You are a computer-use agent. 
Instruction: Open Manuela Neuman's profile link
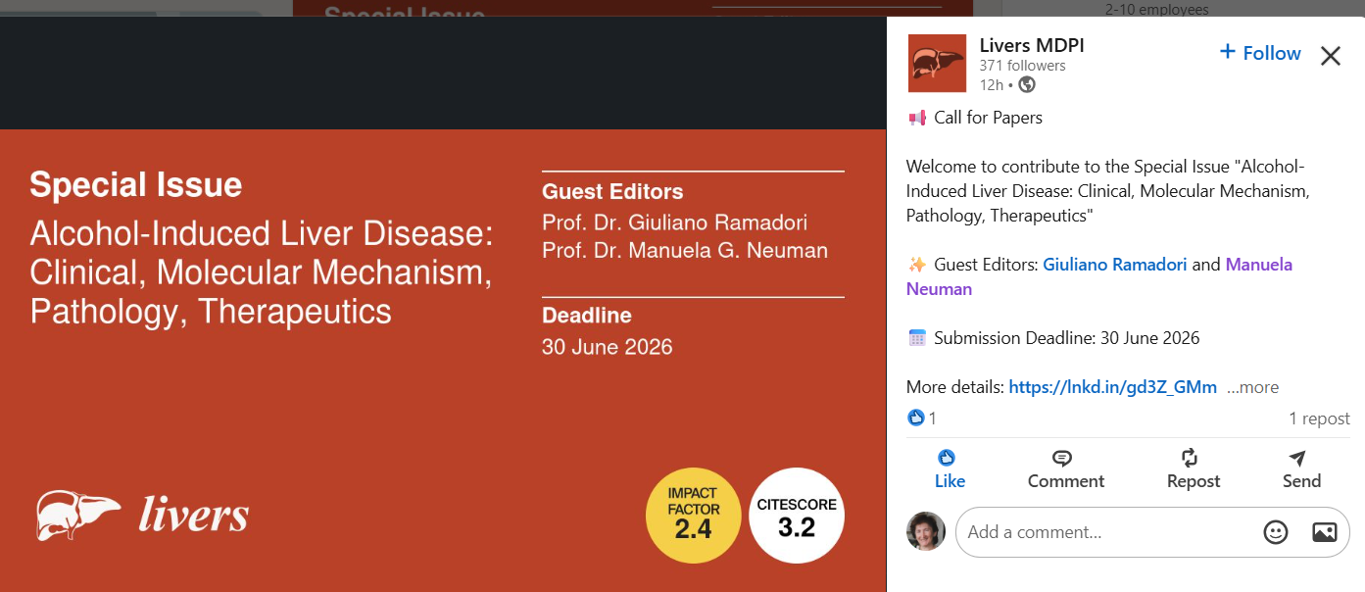(1258, 265)
